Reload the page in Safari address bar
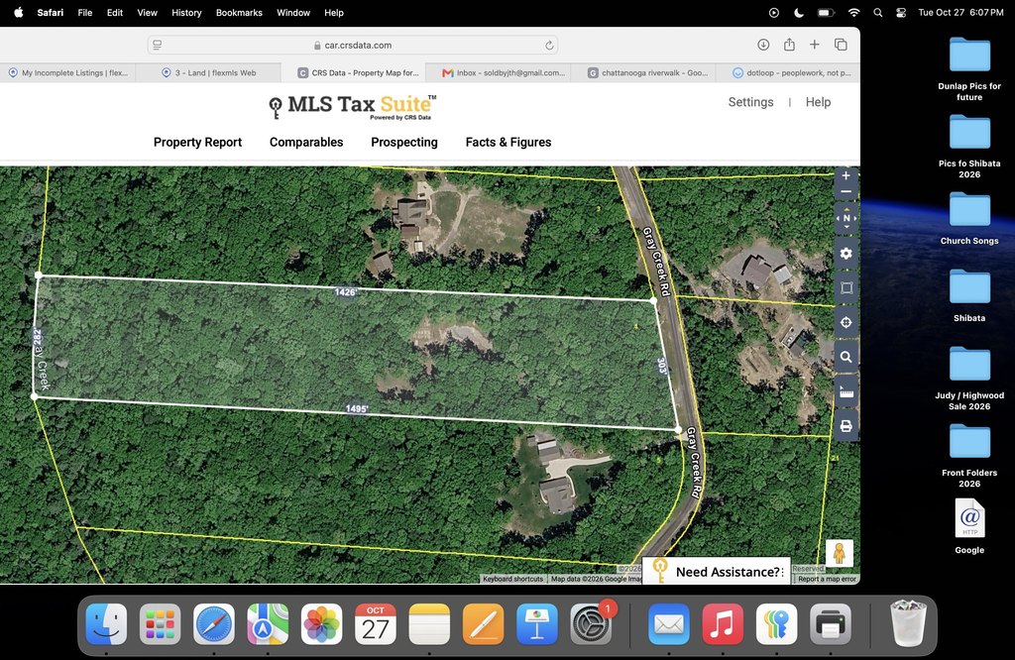 click(x=549, y=46)
